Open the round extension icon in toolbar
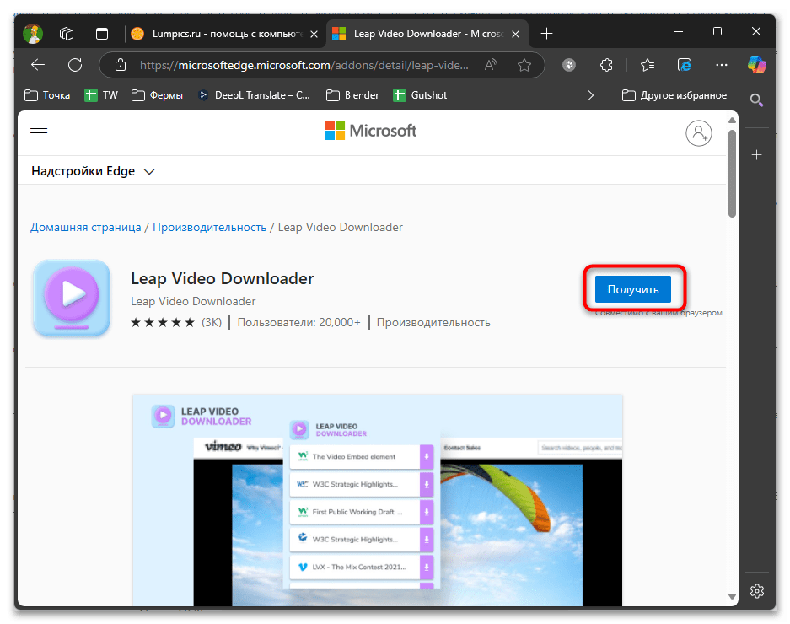 pos(569,65)
